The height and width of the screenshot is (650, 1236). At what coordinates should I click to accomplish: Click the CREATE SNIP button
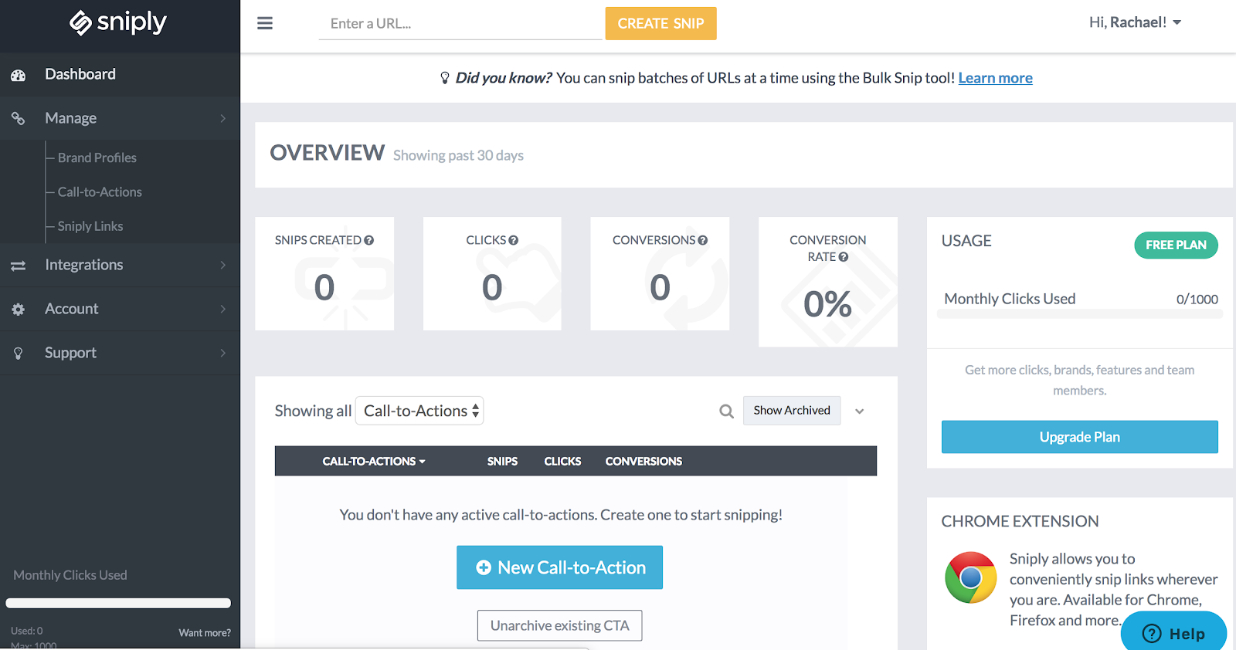pyautogui.click(x=660, y=23)
